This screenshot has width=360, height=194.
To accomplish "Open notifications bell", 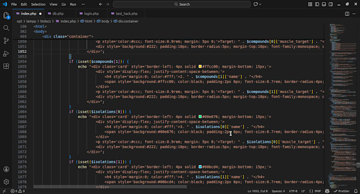I will pos(356,191).
